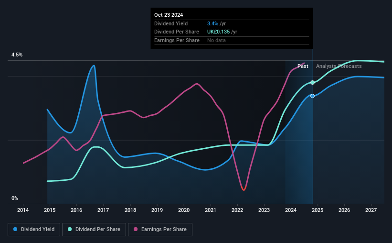Click the blue Dividend Yield legend dot

15,229
